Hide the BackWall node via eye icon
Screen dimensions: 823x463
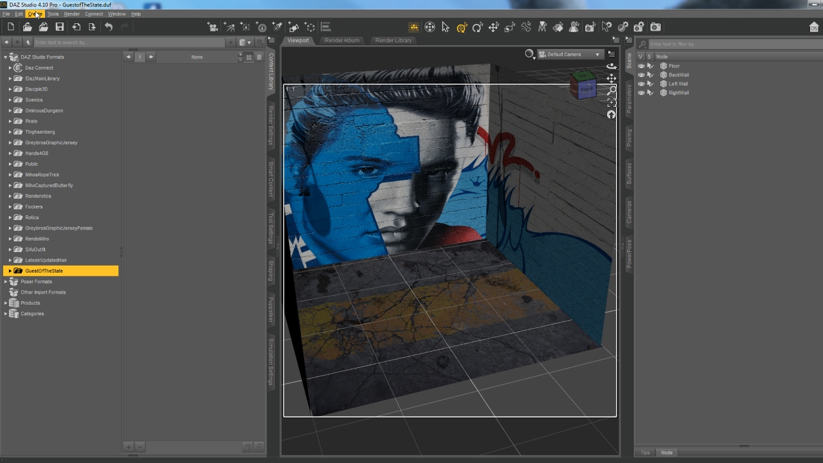pyautogui.click(x=641, y=75)
